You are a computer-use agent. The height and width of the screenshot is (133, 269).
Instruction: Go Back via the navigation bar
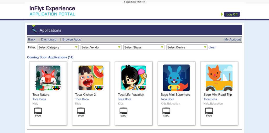coord(32,39)
